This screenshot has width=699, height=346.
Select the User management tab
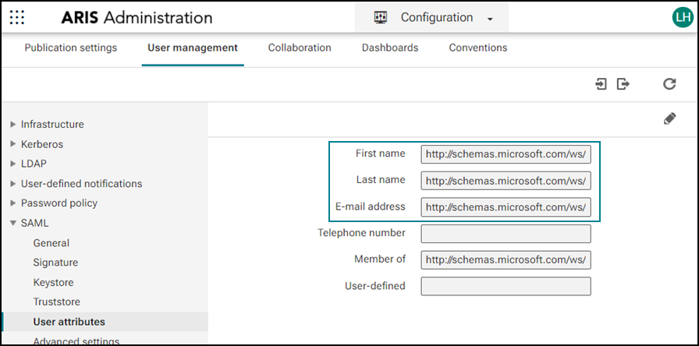[x=193, y=48]
